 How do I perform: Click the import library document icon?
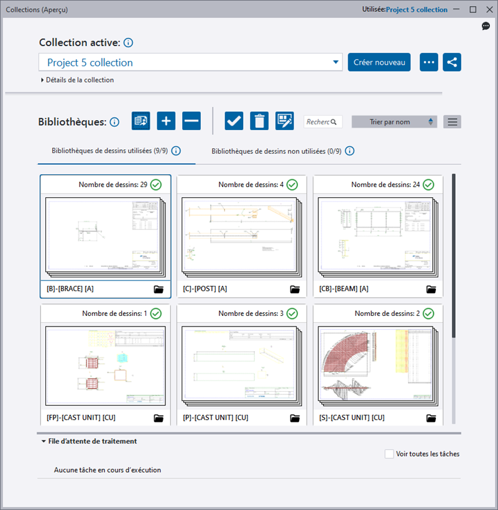click(141, 121)
